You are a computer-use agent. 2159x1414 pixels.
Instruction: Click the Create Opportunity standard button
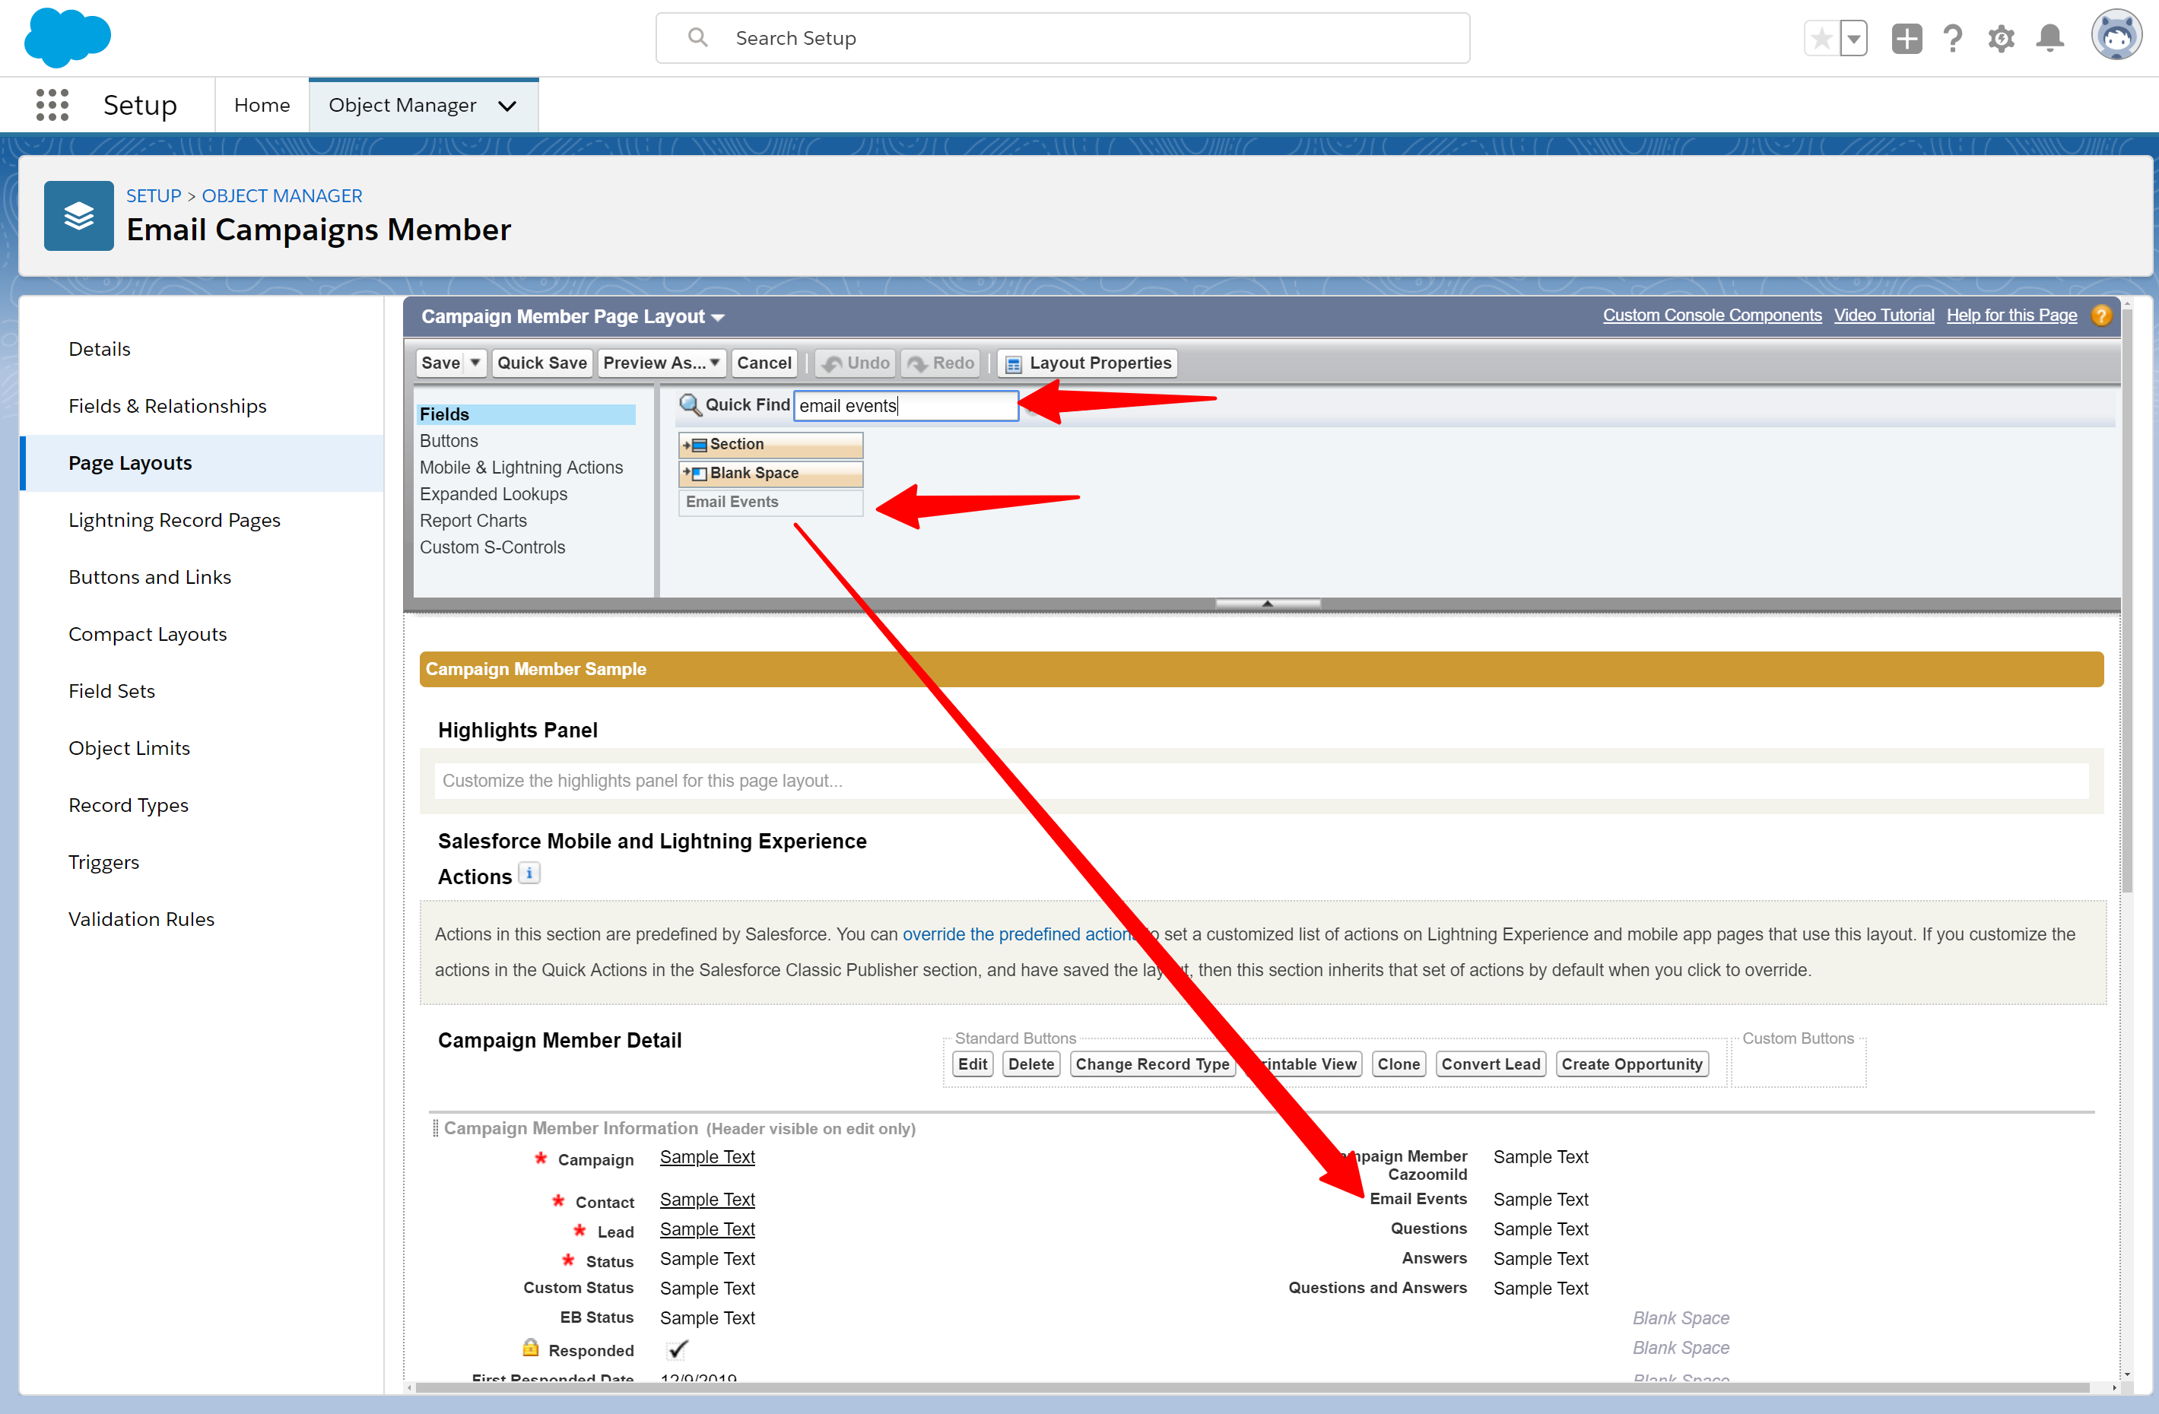click(1632, 1064)
